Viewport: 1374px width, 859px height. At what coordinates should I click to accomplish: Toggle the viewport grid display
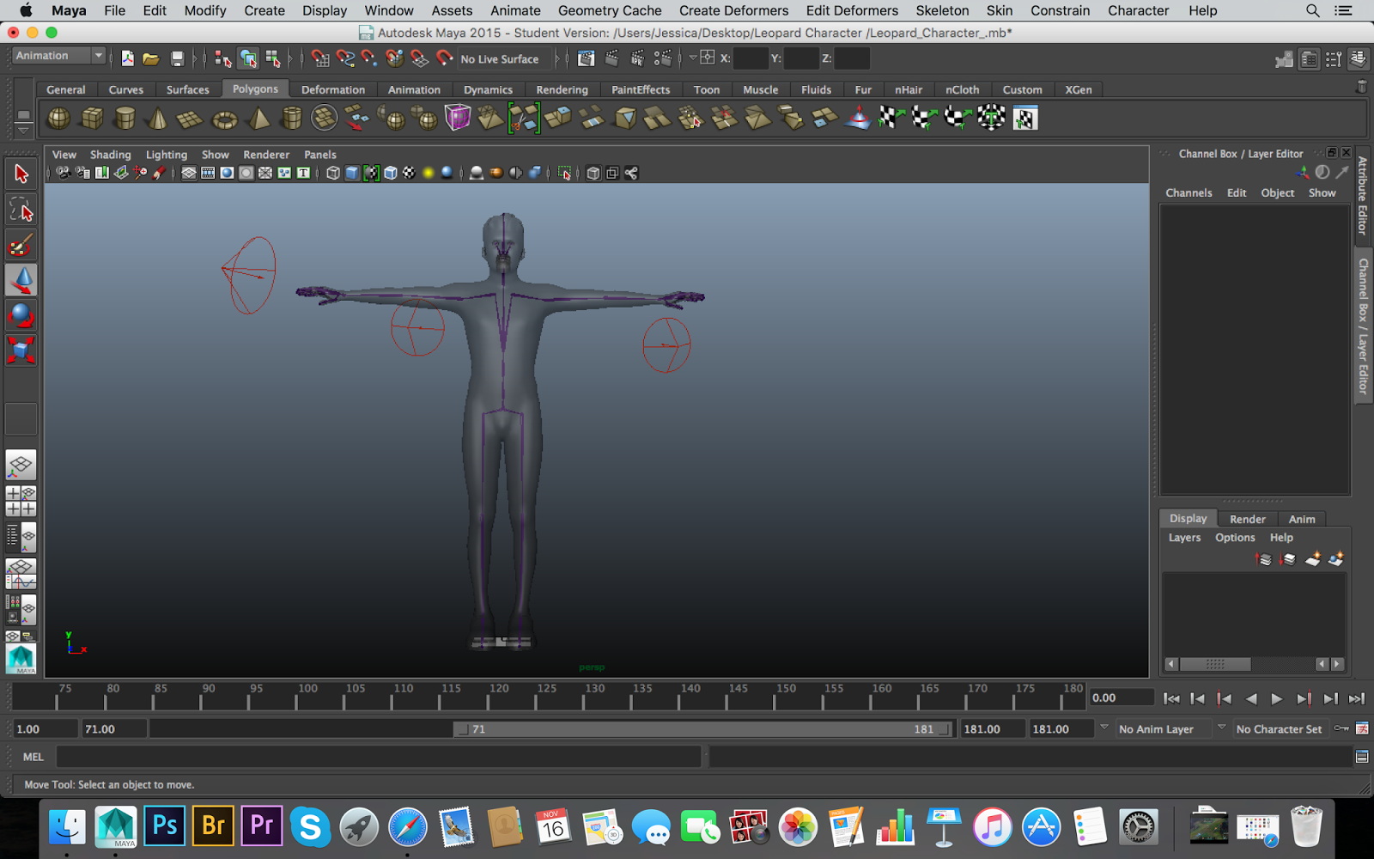(x=189, y=173)
